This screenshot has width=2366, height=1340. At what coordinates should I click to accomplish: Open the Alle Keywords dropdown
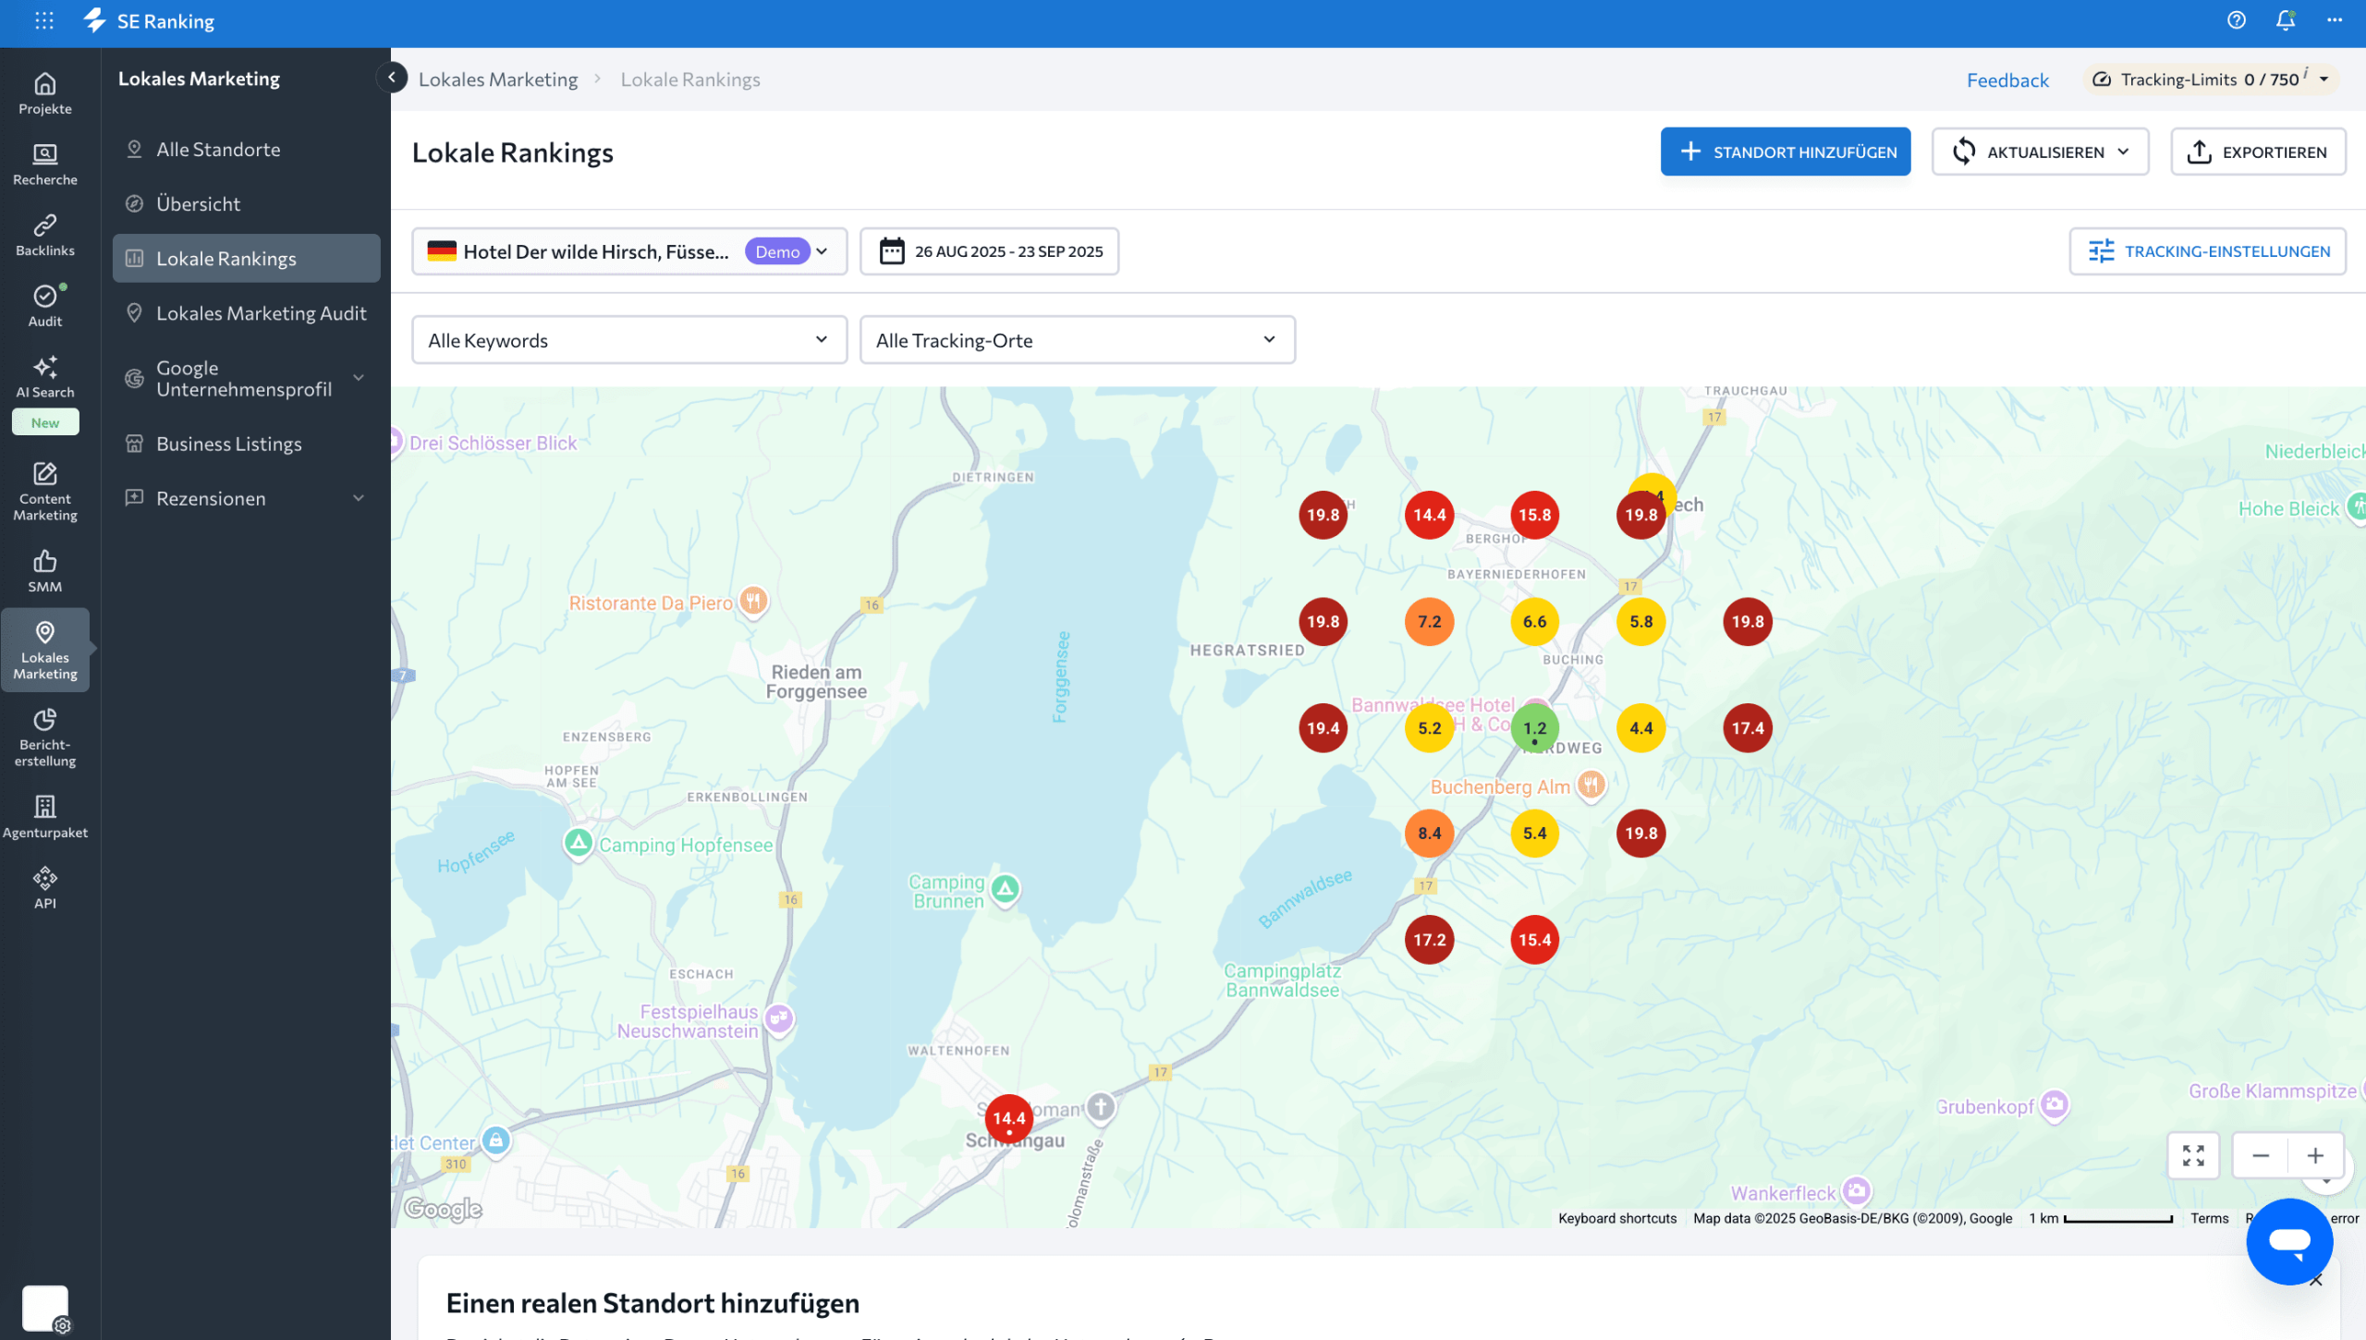coord(628,340)
